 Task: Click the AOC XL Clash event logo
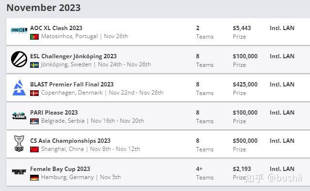point(19,30)
